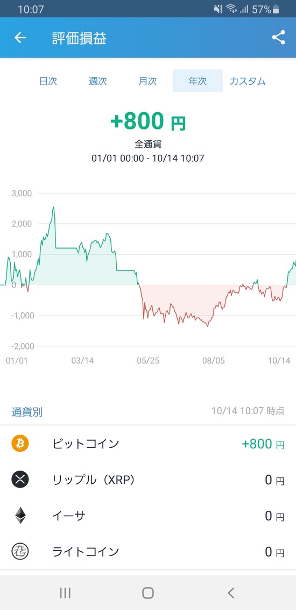Switch to the 日次 daily tab

click(48, 81)
